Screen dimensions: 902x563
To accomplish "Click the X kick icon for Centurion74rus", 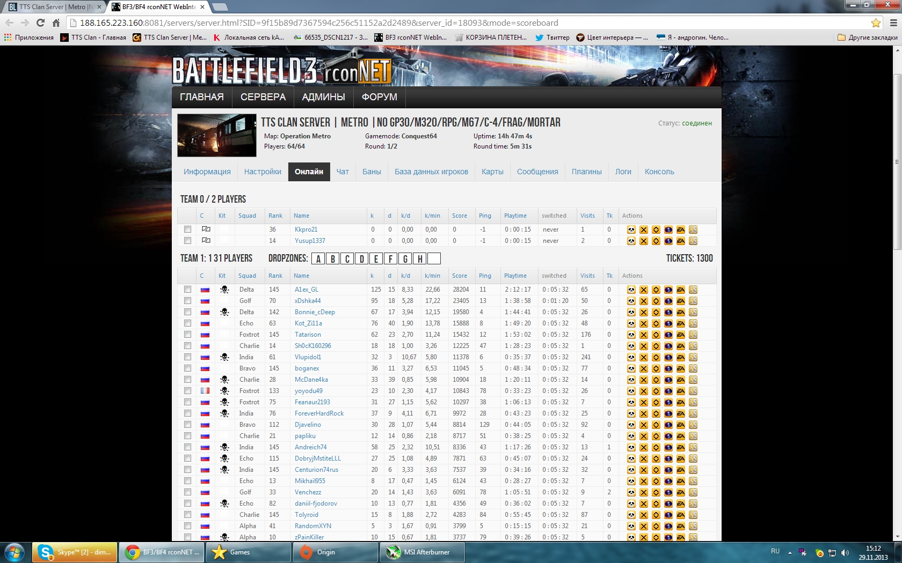I will coord(644,470).
